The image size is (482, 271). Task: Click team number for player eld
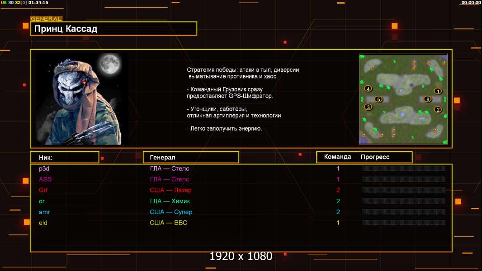pos(338,223)
